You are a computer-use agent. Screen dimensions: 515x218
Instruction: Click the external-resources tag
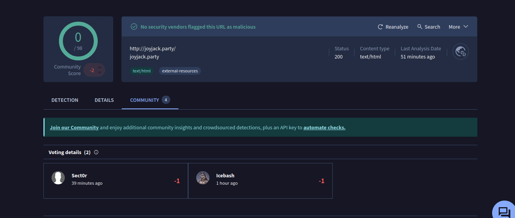[180, 71]
